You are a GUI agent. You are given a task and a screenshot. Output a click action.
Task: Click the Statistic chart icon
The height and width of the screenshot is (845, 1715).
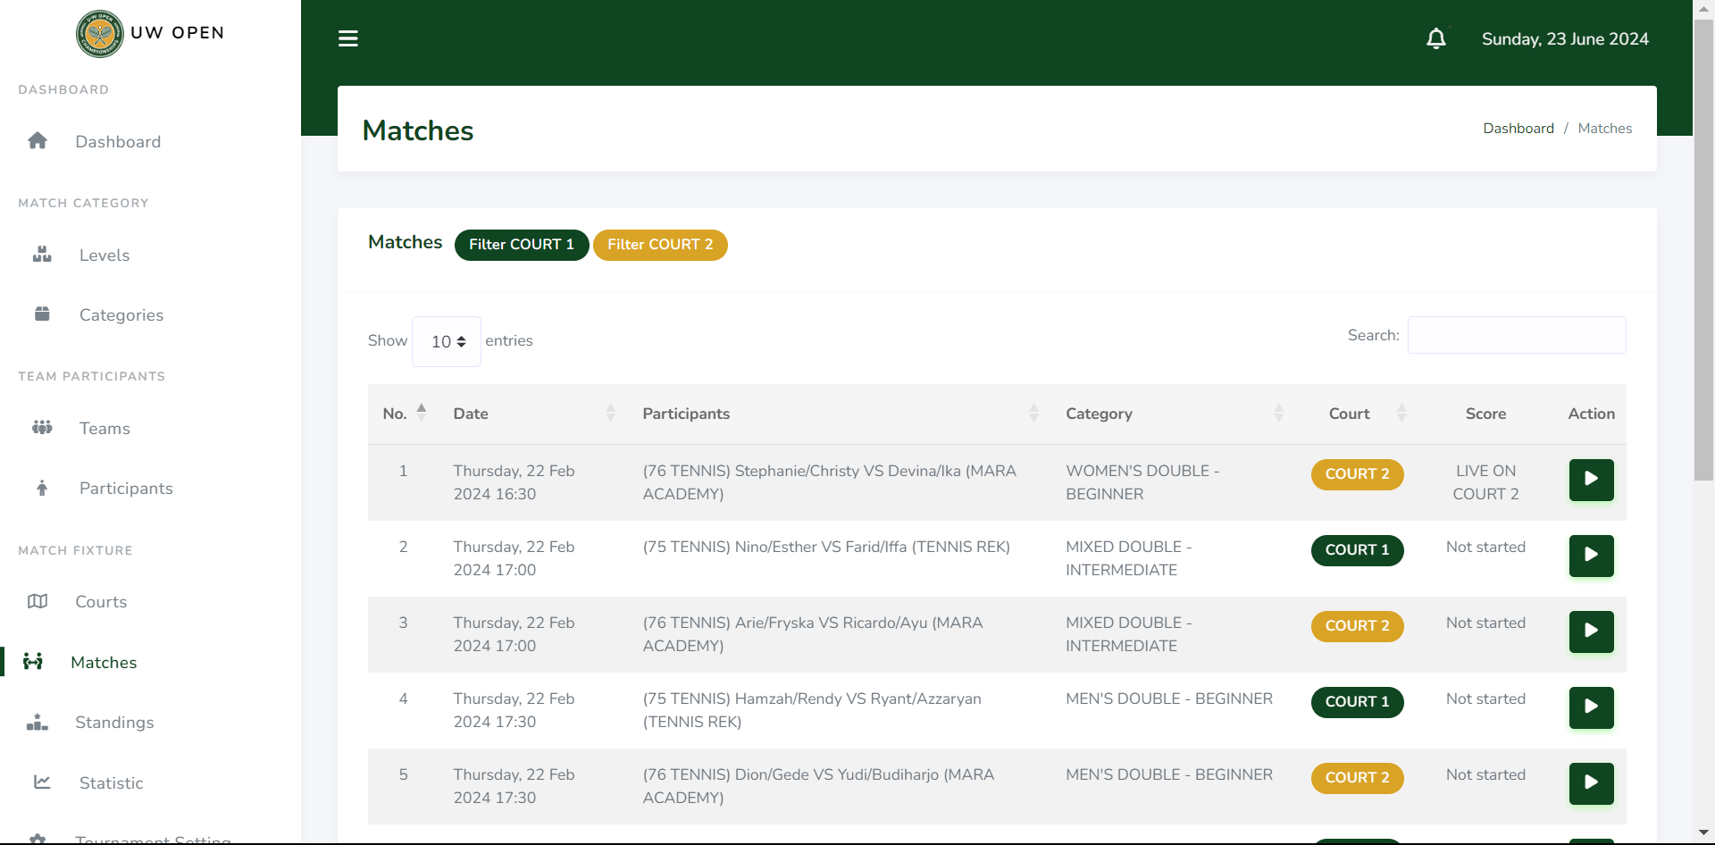tap(42, 782)
